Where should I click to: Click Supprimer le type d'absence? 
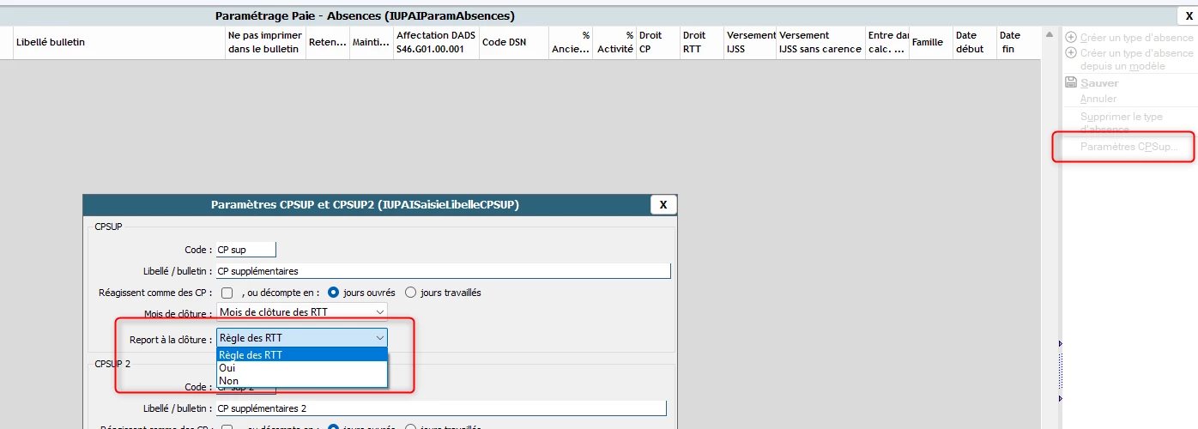click(x=1121, y=123)
